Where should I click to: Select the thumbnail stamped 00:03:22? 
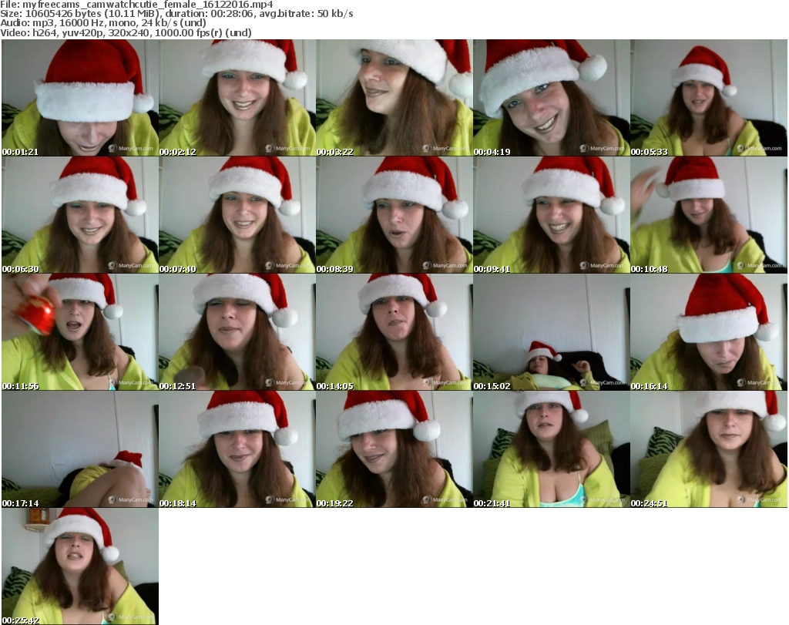(394, 98)
